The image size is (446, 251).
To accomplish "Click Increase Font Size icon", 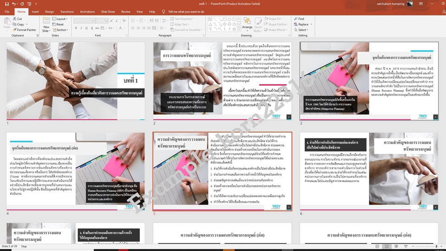I will coord(112,21).
